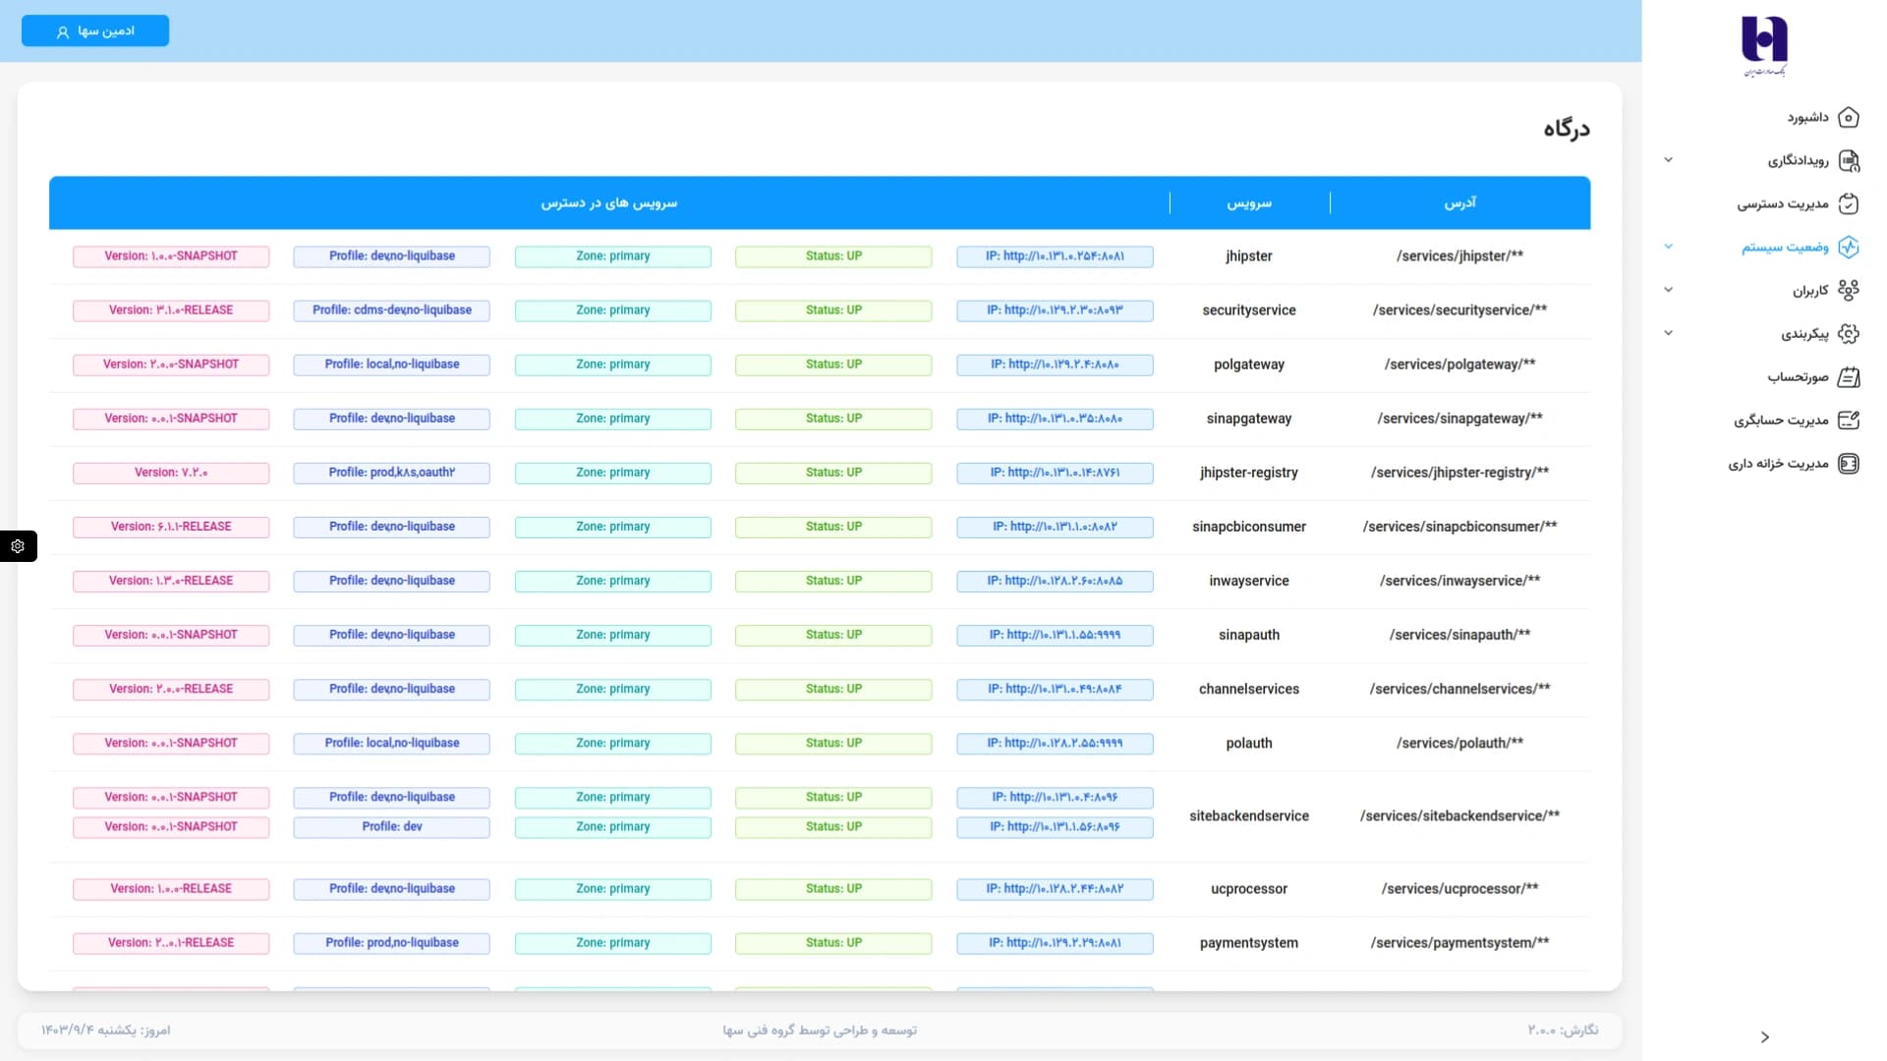This screenshot has width=1887, height=1061.
Task: Expand the کاربران submenu chevron
Action: [1668, 290]
